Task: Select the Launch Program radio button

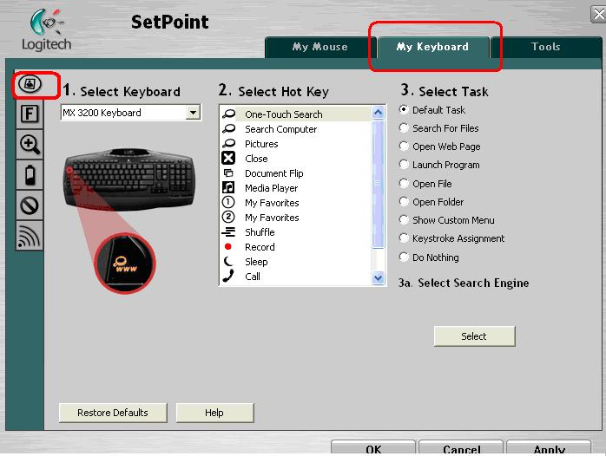Action: (x=404, y=165)
